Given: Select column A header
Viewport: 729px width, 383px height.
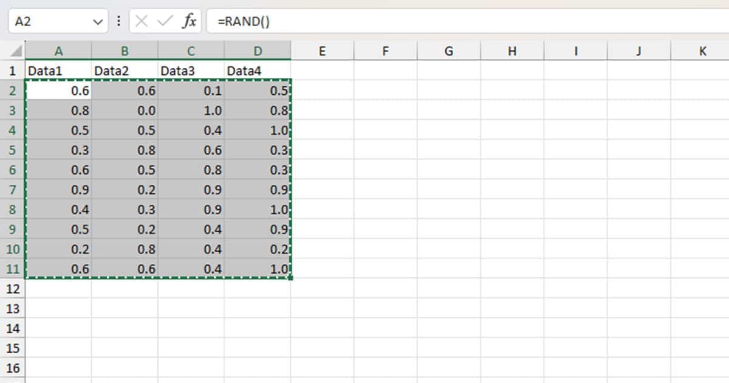Looking at the screenshot, I should coord(59,51).
